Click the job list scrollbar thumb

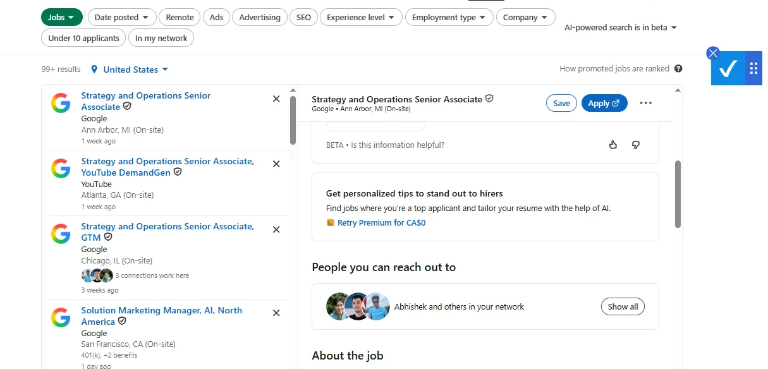(293, 120)
